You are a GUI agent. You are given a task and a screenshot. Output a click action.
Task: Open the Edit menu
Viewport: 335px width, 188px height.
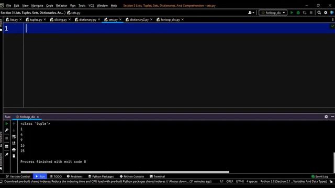(x=16, y=6)
